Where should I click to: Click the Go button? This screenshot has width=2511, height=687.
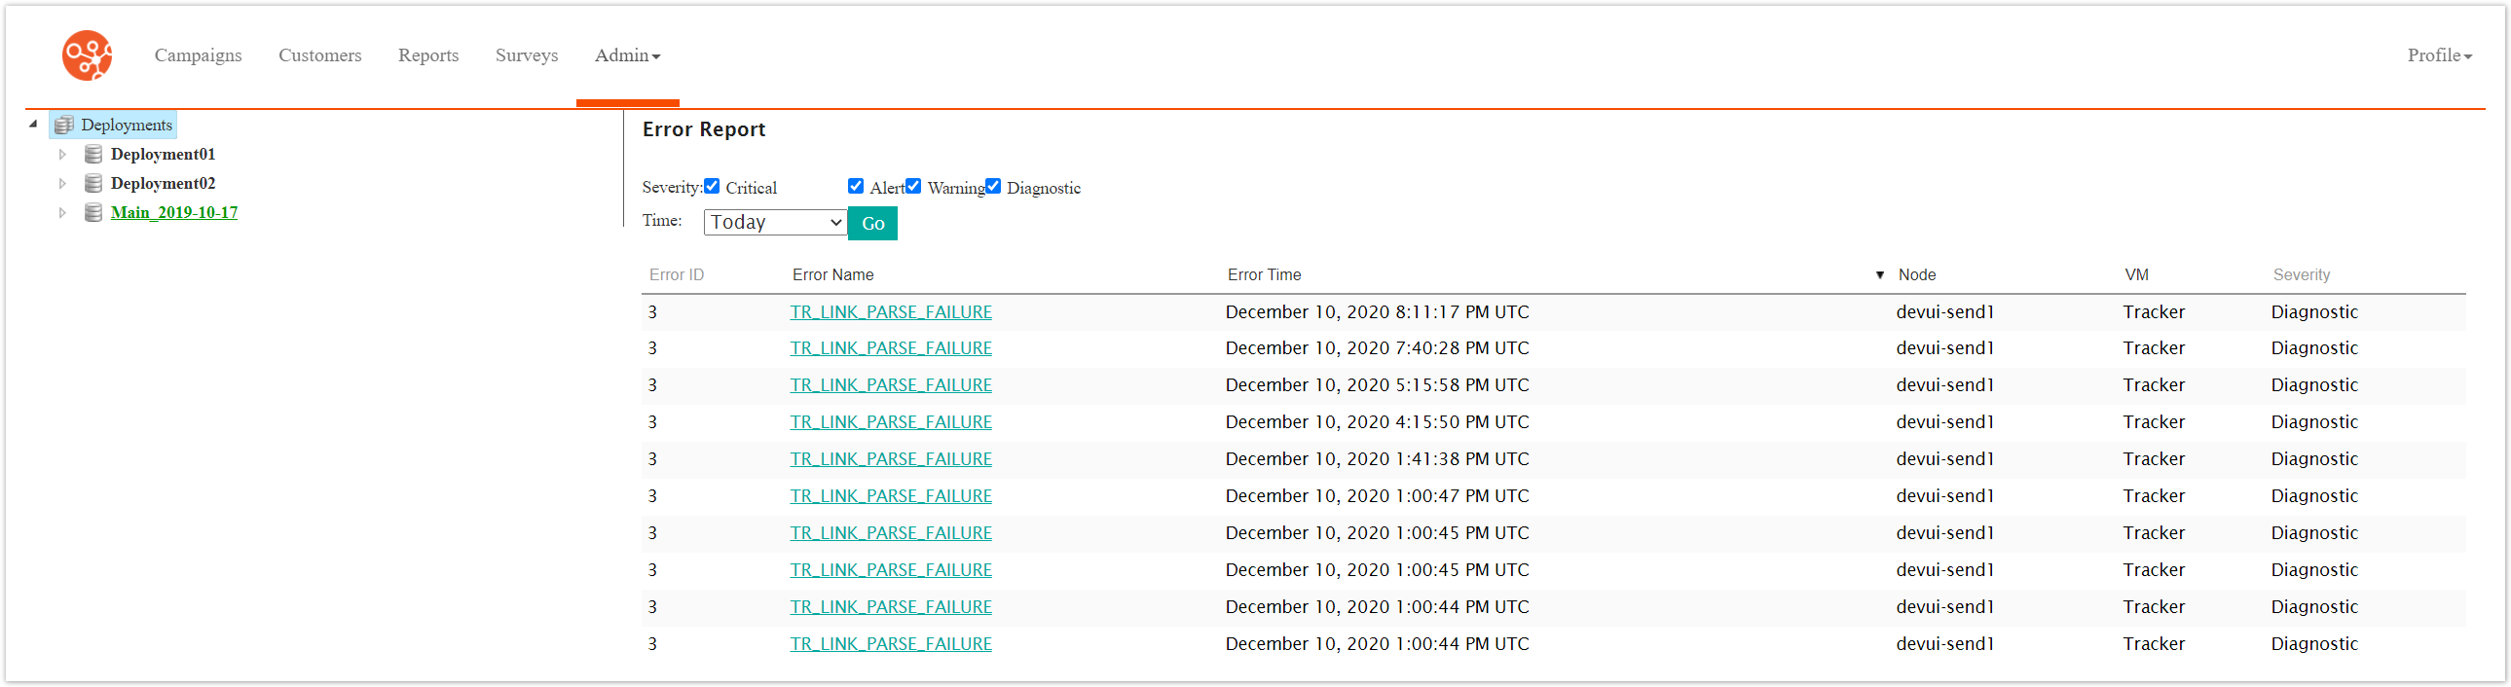tap(871, 223)
